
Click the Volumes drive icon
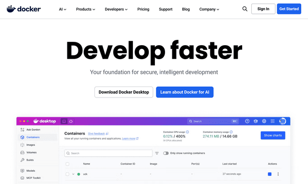click(x=22, y=152)
